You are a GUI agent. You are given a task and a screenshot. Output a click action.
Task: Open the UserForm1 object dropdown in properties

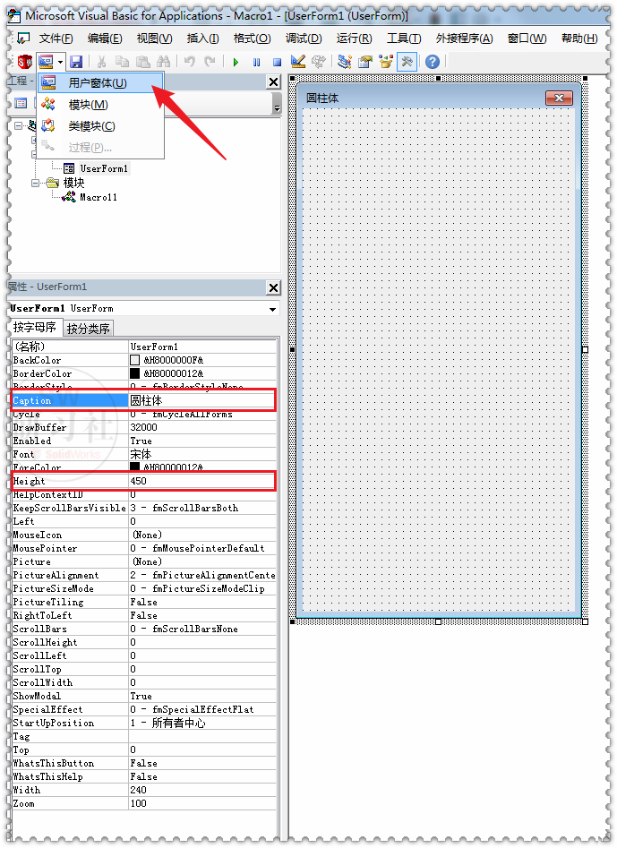pyautogui.click(x=272, y=309)
